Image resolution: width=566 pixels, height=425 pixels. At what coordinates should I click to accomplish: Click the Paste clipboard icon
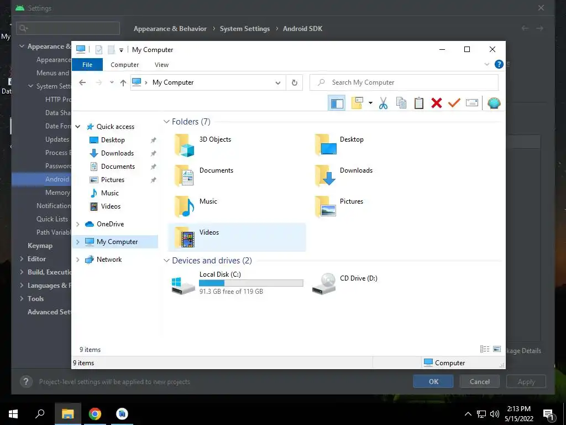coord(419,103)
